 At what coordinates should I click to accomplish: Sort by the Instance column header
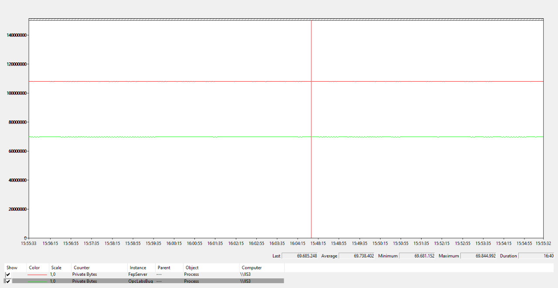pyautogui.click(x=141, y=267)
